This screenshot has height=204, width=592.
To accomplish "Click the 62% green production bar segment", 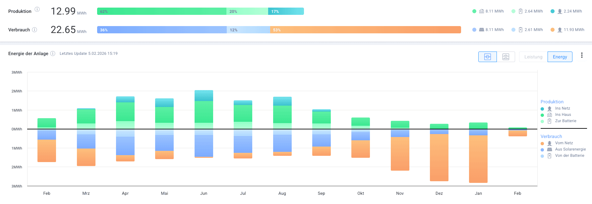I will tap(161, 11).
